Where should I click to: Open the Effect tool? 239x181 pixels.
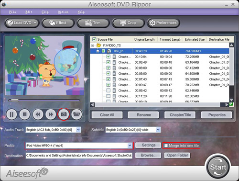click(58, 23)
